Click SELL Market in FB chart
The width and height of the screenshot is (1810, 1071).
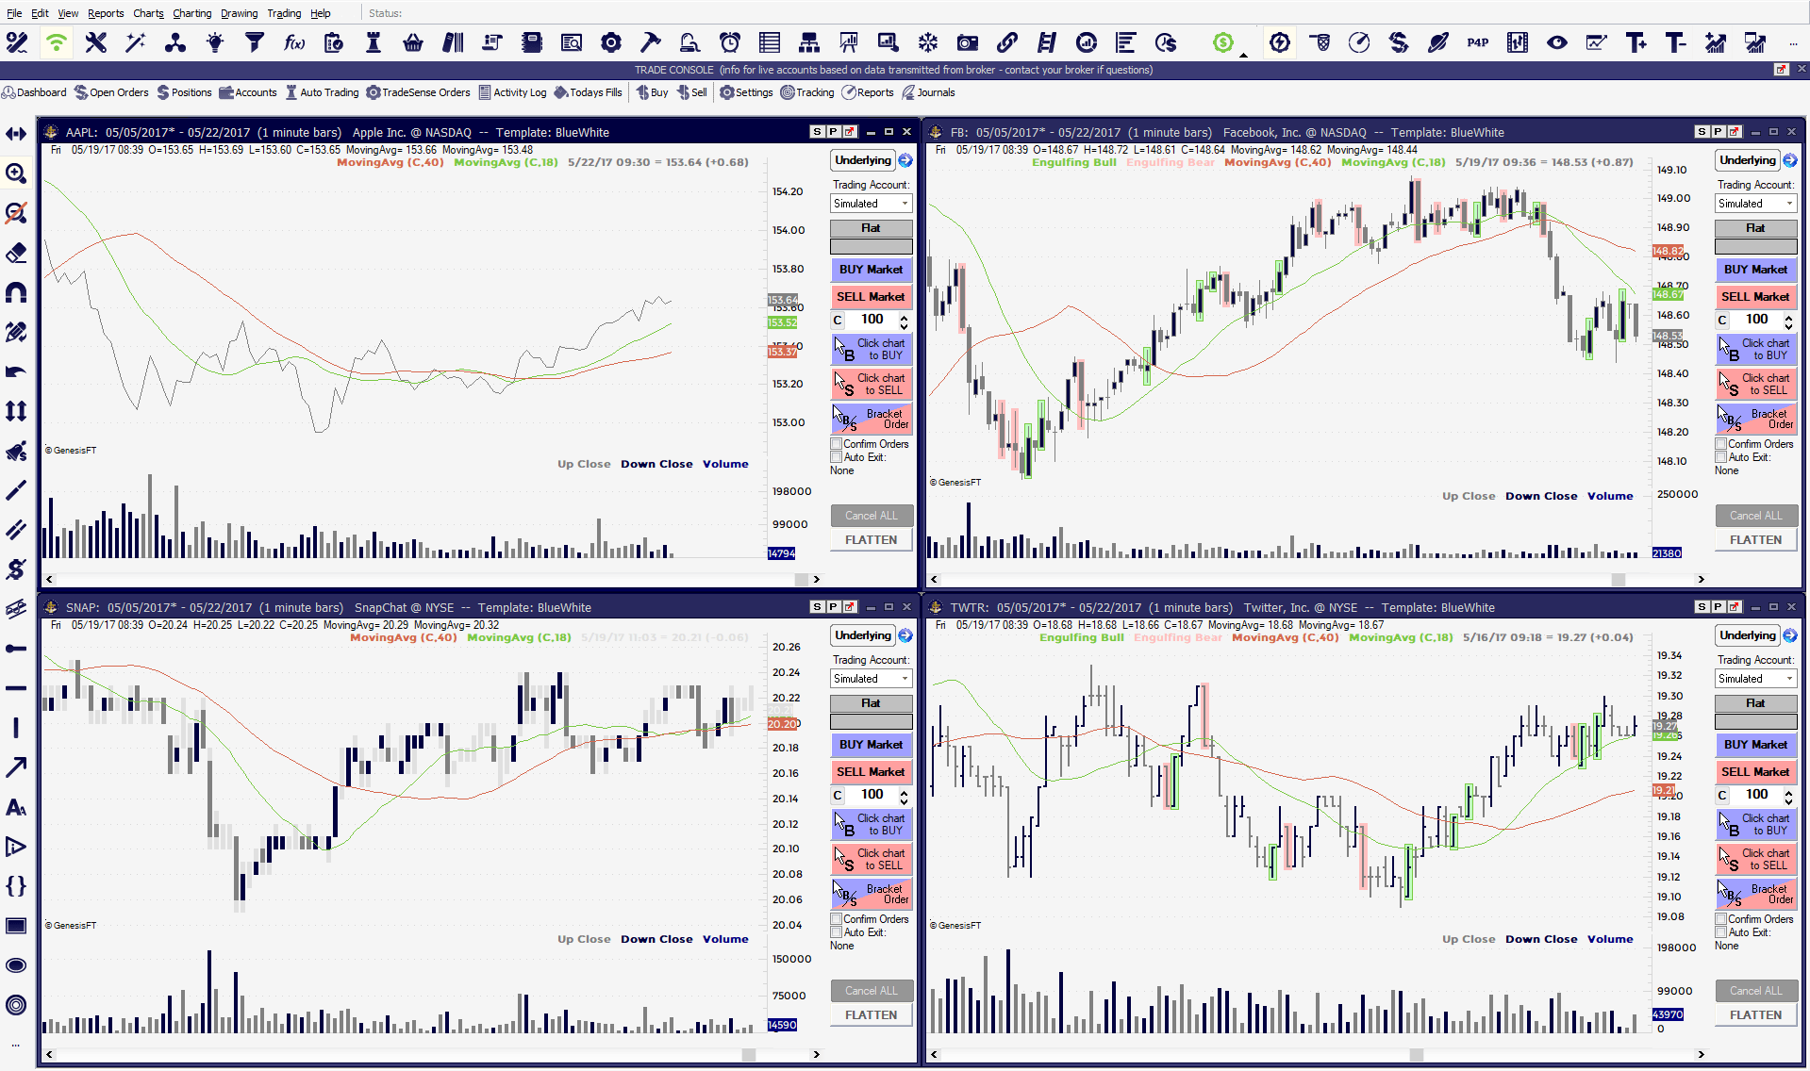click(x=1755, y=297)
